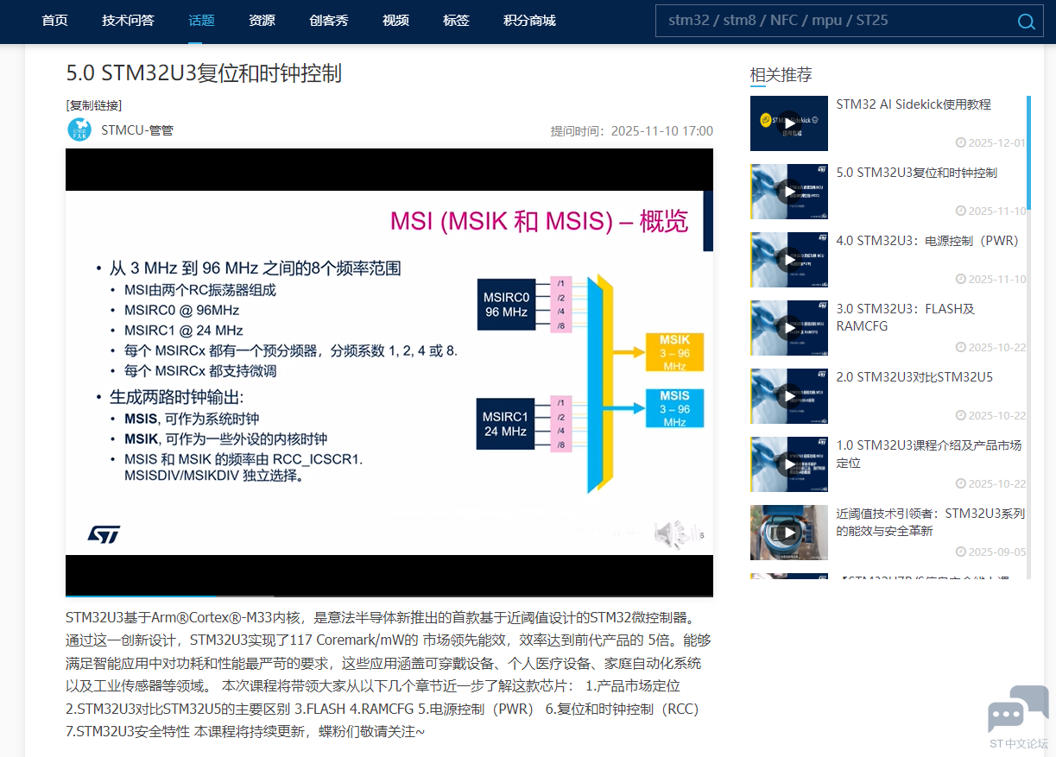Play thumbnail for 4.0 STM32U3 电源控制

(789, 260)
